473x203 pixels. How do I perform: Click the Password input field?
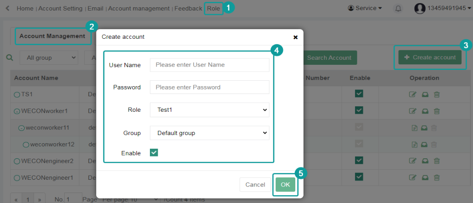(x=210, y=87)
